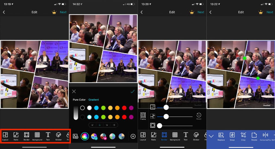Choose the pattern thumbnail with crown badge
Screen dimensions: 275x149
[x=103, y=136]
